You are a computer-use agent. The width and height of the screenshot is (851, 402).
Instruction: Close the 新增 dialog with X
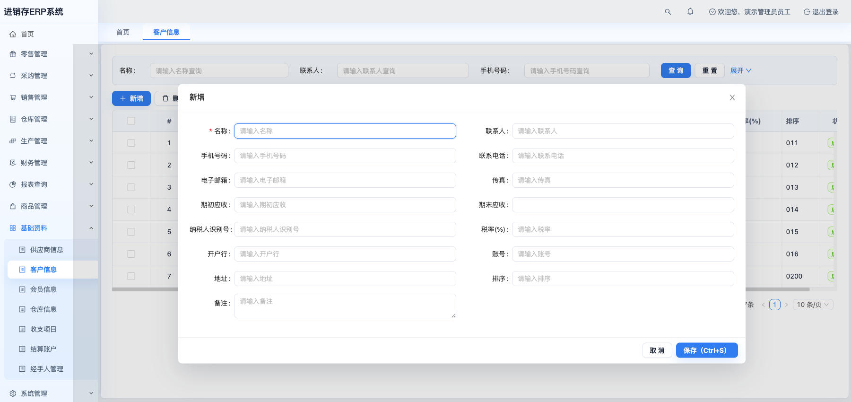point(732,97)
